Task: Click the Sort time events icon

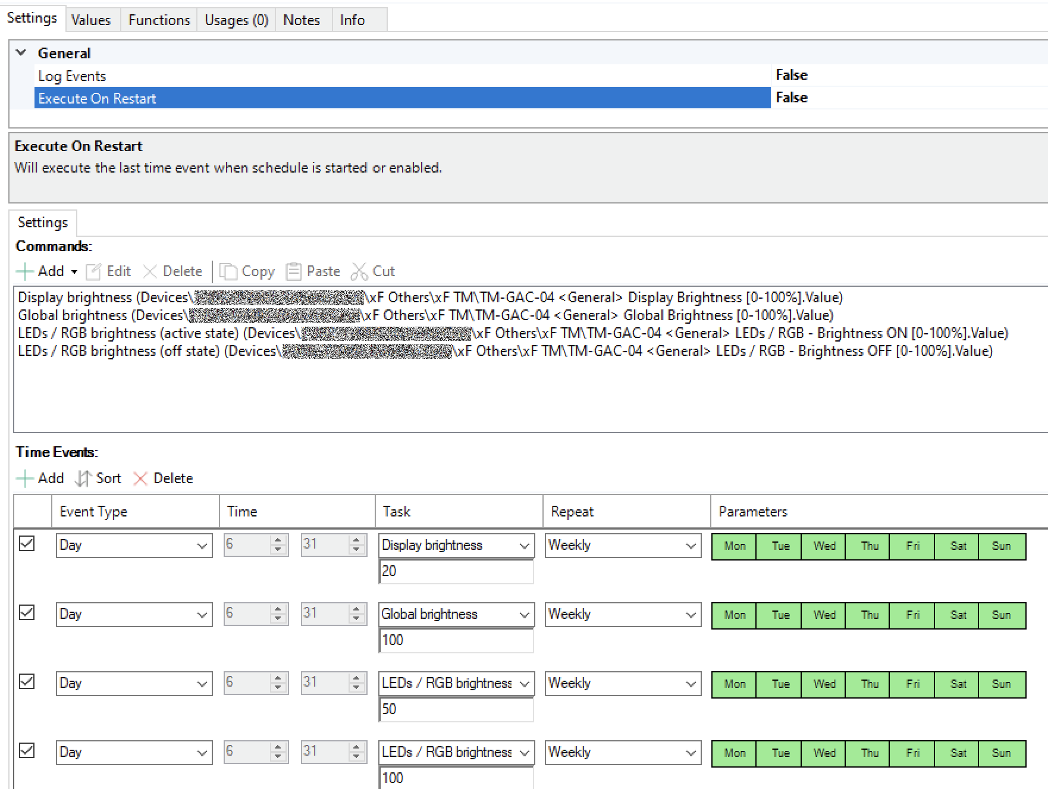Action: pyautogui.click(x=83, y=478)
